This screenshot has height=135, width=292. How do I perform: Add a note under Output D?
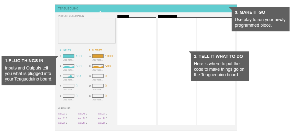[97, 90]
